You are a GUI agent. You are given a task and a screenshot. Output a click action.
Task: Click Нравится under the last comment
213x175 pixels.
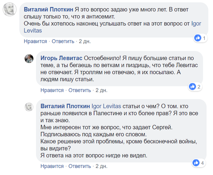click(x=52, y=166)
